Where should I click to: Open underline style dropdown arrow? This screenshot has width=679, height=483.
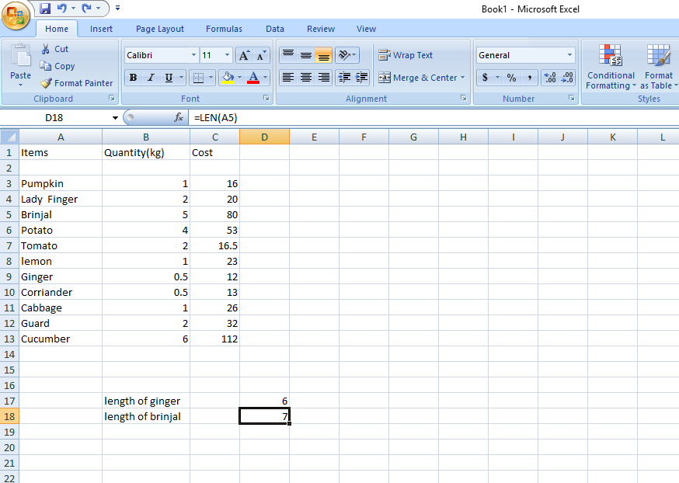[x=182, y=78]
